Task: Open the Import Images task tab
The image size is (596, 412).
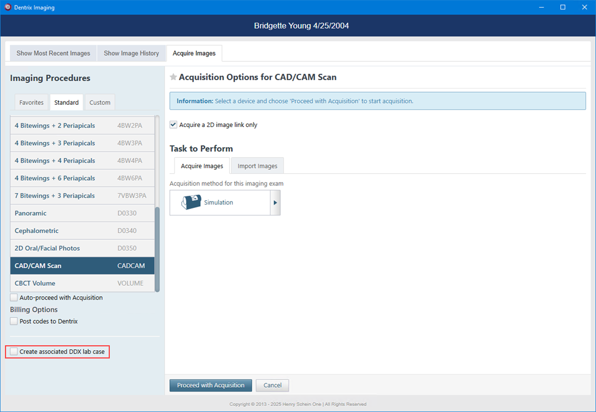Action: tap(257, 166)
